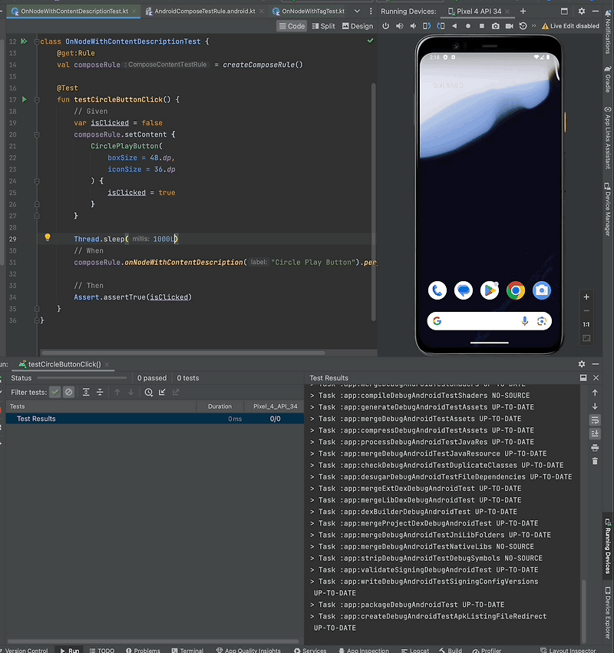The image size is (614, 653).
Task: Clear the test output with the trash icon
Action: [x=595, y=461]
